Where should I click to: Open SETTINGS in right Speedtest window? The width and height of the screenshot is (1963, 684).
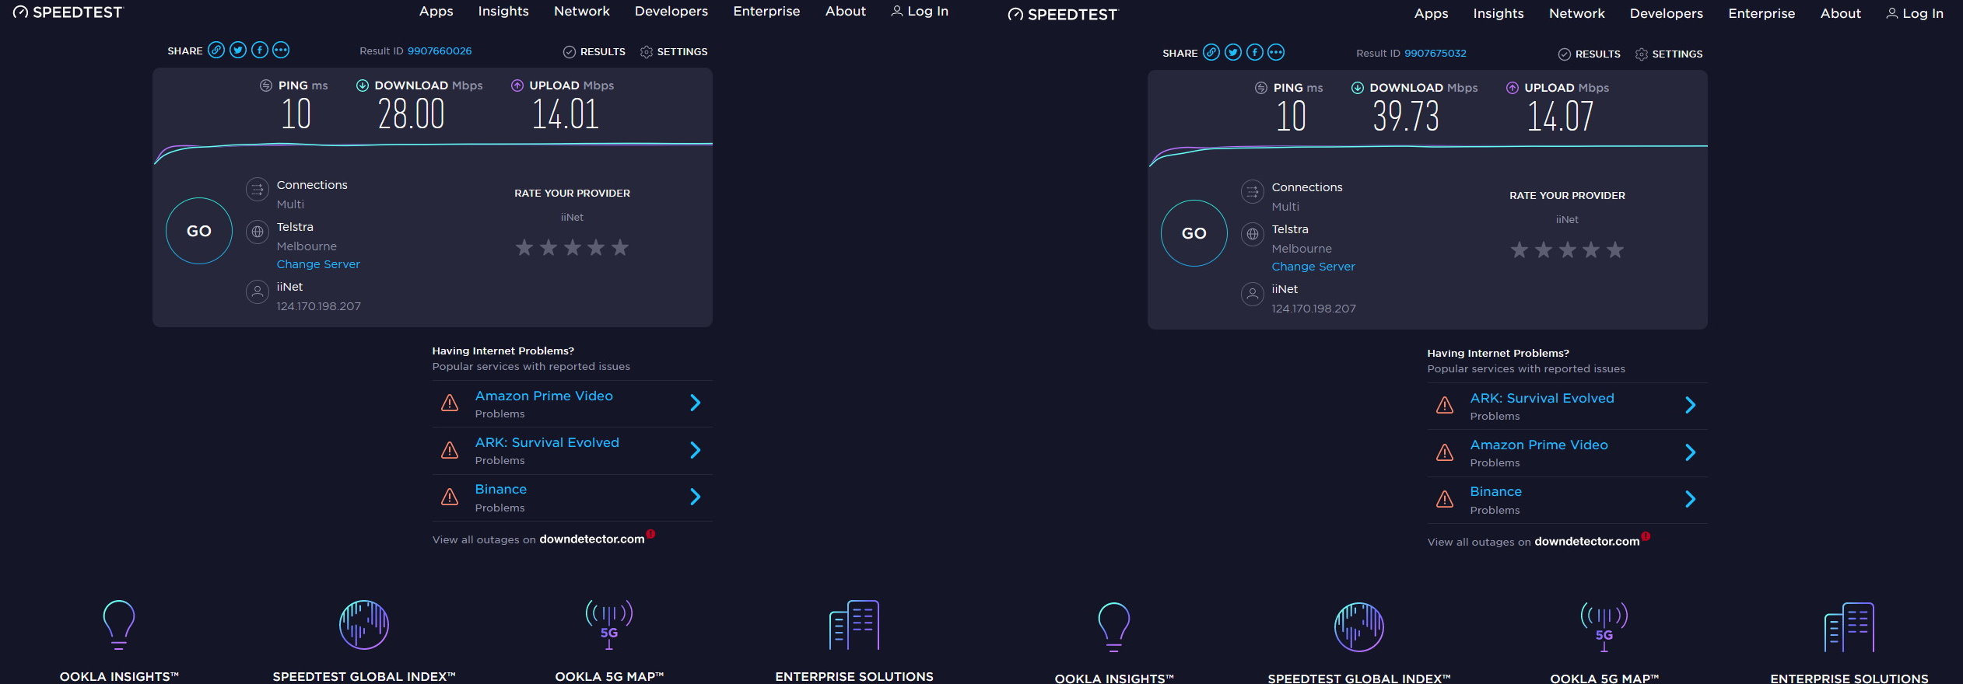(x=1669, y=54)
